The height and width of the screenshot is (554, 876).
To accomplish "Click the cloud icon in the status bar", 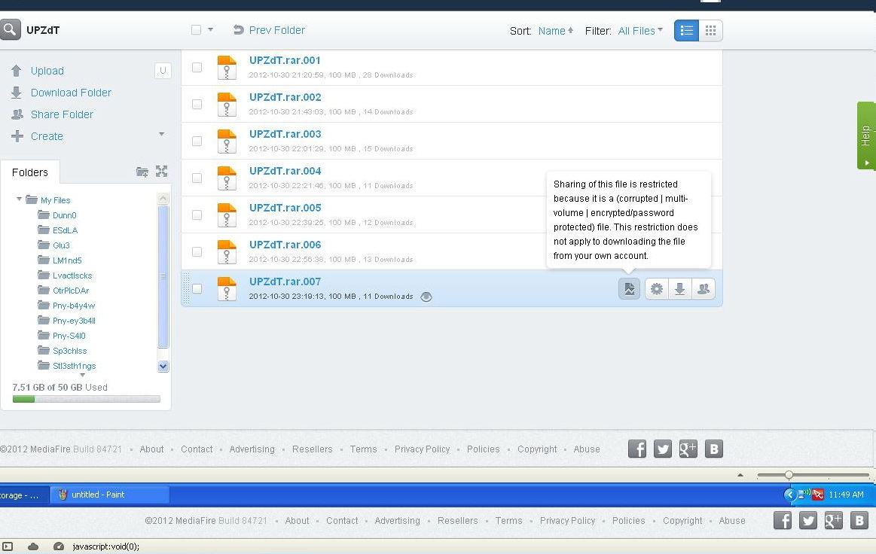I will 33,546.
